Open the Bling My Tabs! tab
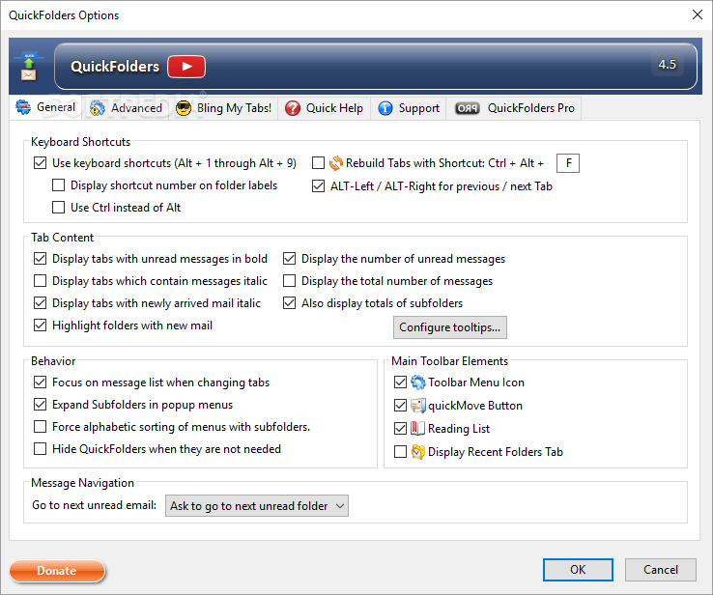 (x=223, y=108)
